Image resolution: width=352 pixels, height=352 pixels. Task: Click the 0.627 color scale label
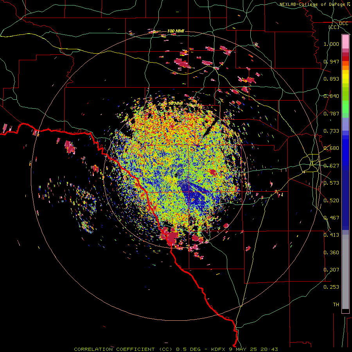click(x=331, y=166)
